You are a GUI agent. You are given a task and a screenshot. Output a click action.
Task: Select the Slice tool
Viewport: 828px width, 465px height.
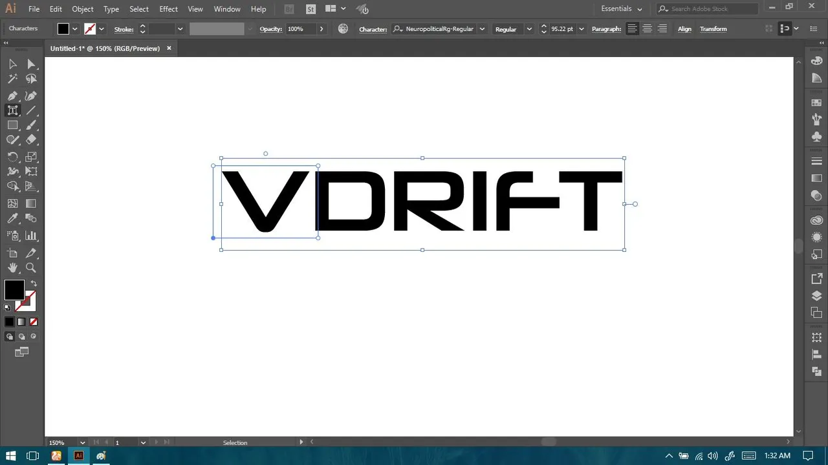(31, 253)
